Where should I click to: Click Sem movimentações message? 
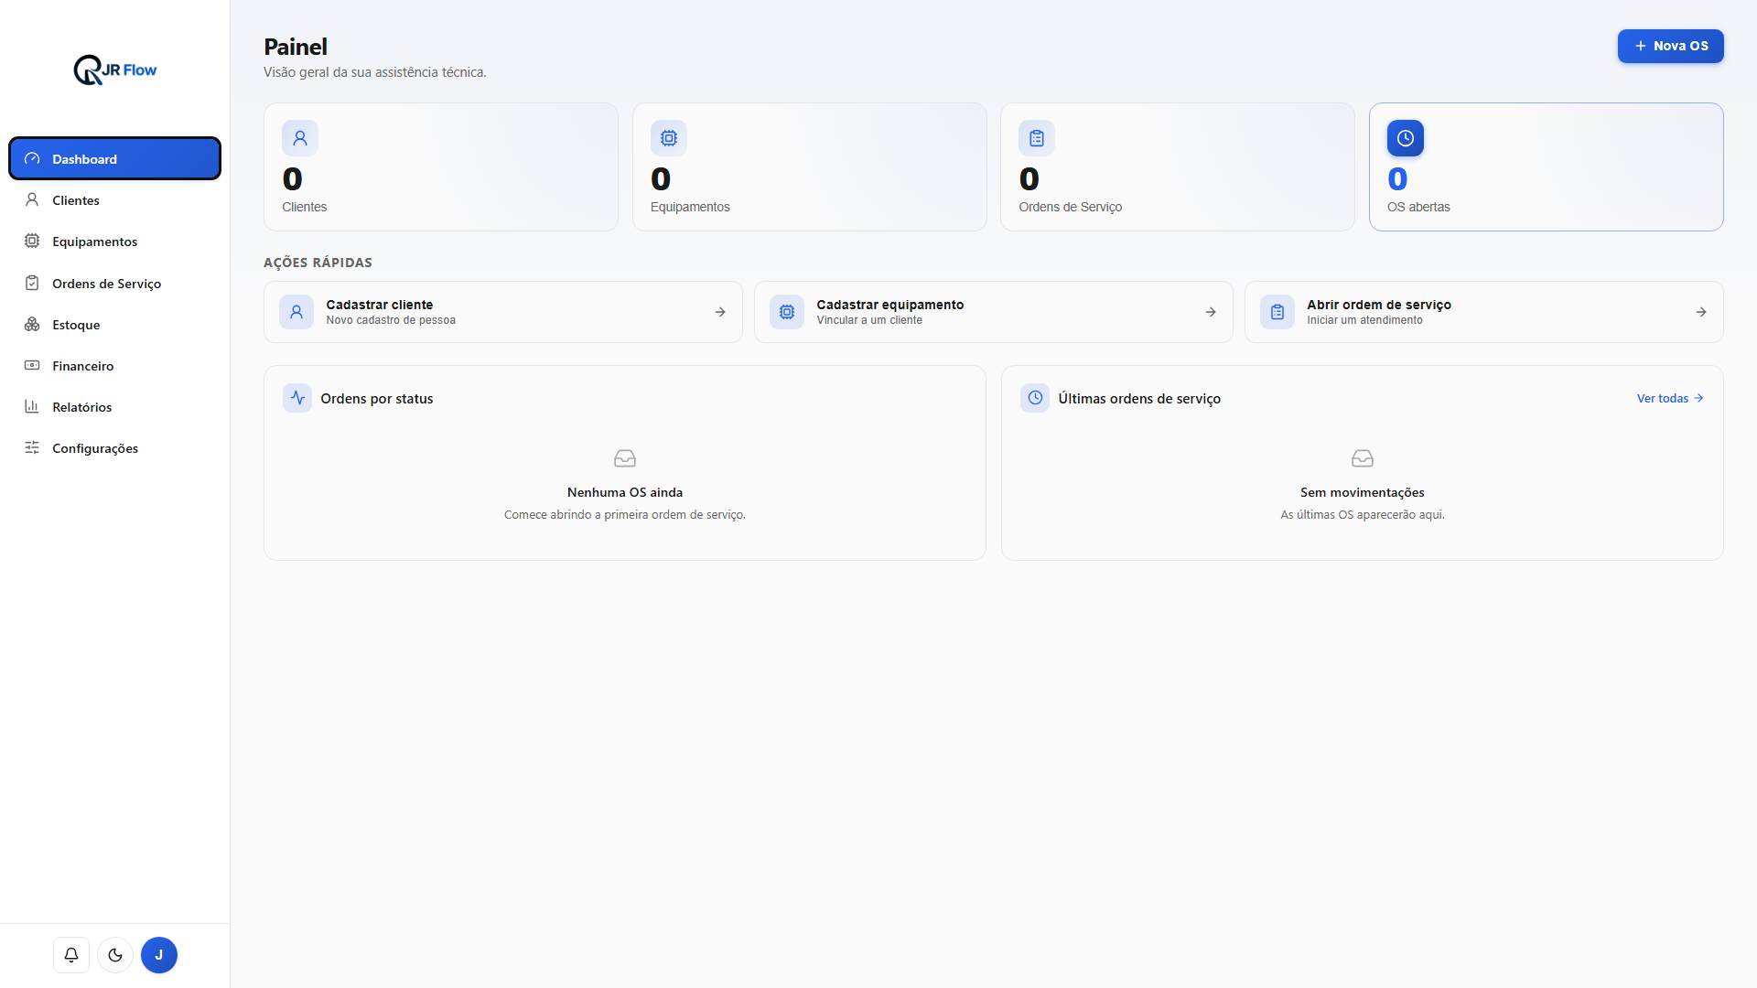click(1363, 492)
